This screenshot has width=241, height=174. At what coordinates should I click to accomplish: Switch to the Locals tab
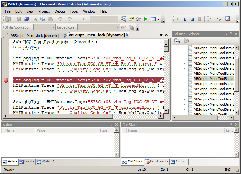[27, 161]
